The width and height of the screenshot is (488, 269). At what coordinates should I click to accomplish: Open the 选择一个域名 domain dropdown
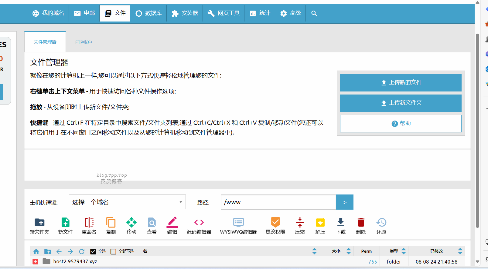click(127, 202)
